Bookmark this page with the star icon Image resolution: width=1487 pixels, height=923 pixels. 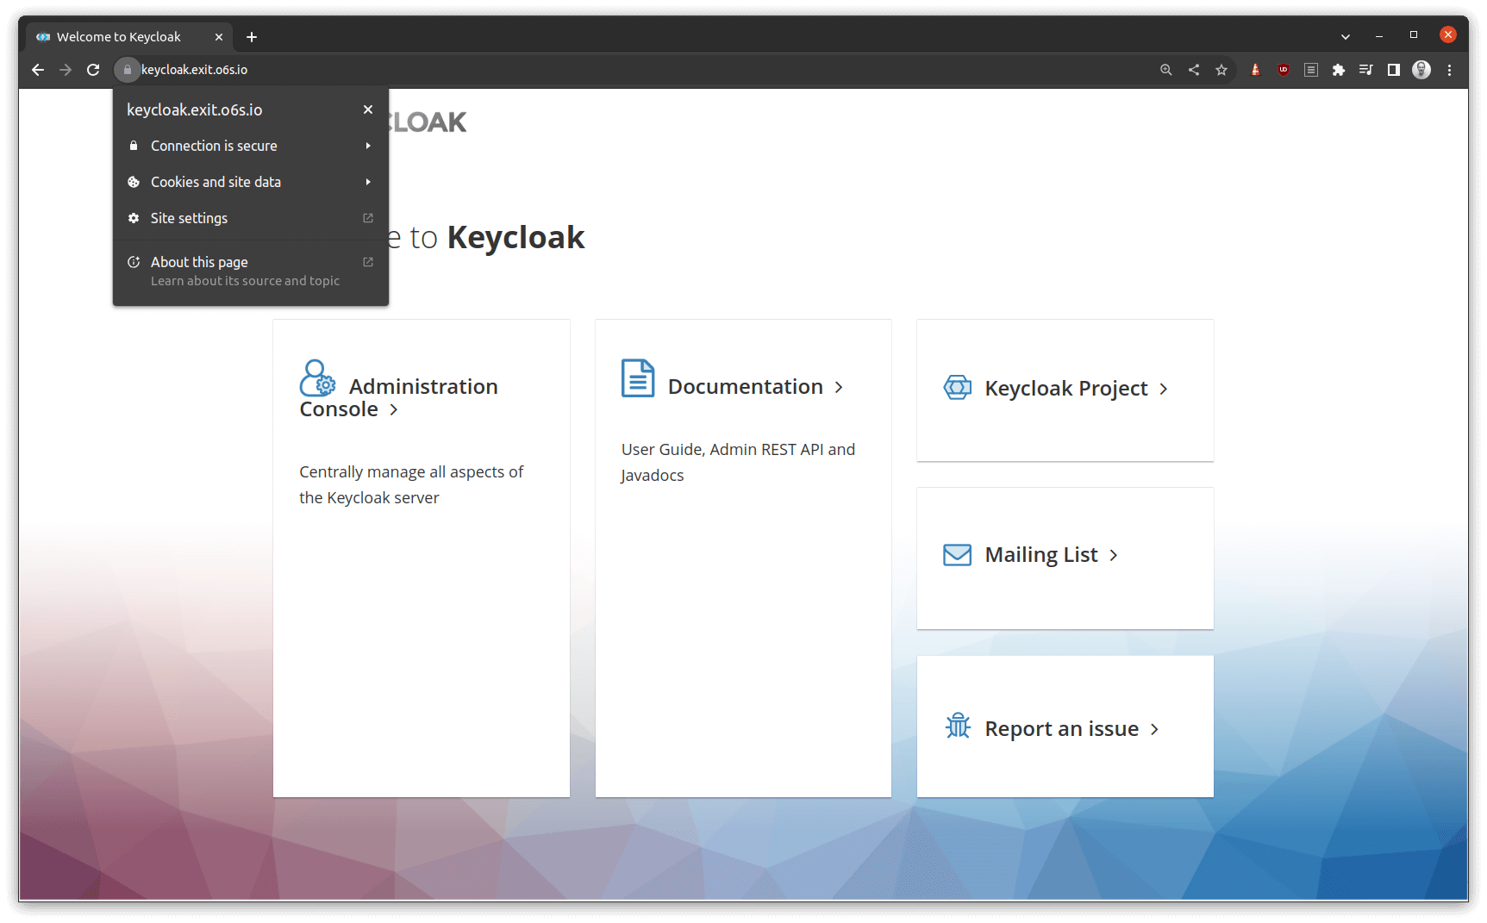[x=1221, y=70]
